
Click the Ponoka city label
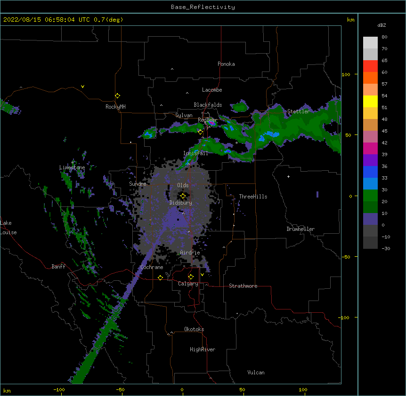tap(226, 64)
